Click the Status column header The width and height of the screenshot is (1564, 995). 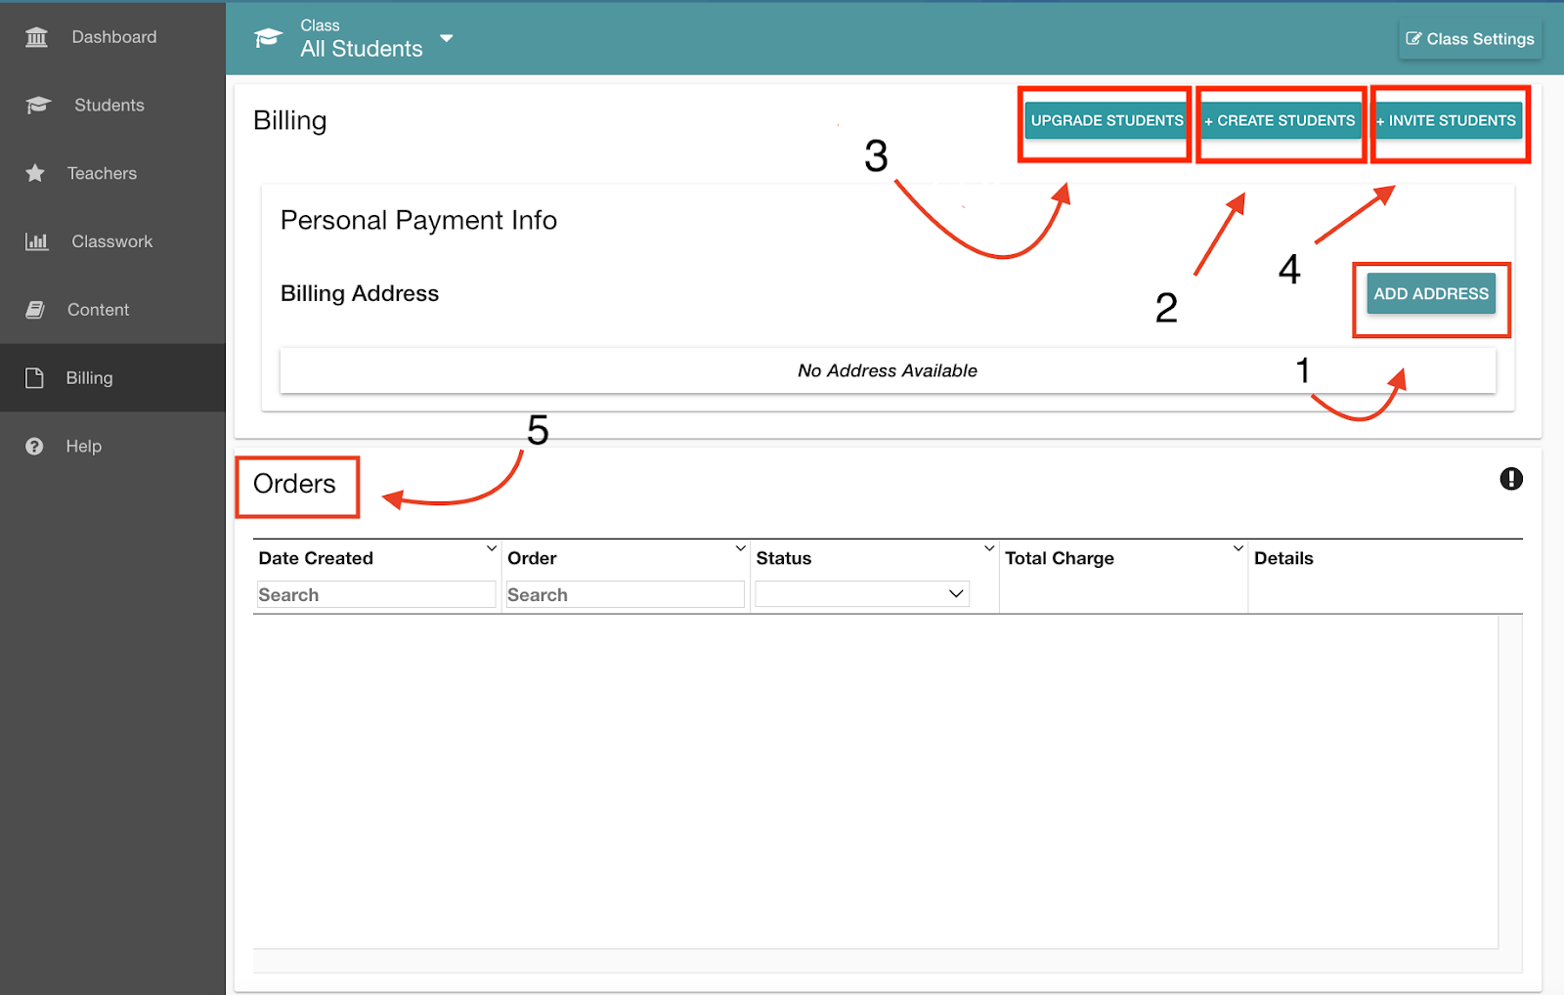click(x=784, y=558)
